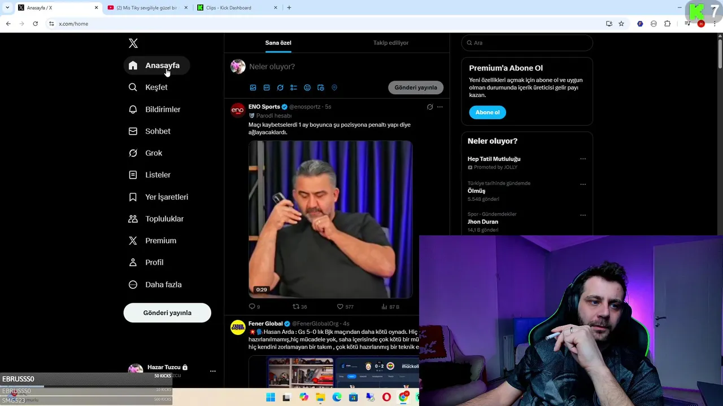Image resolution: width=723 pixels, height=406 pixels.
Task: Click the sidebar Gönderi yayınla button
Action: (167, 313)
